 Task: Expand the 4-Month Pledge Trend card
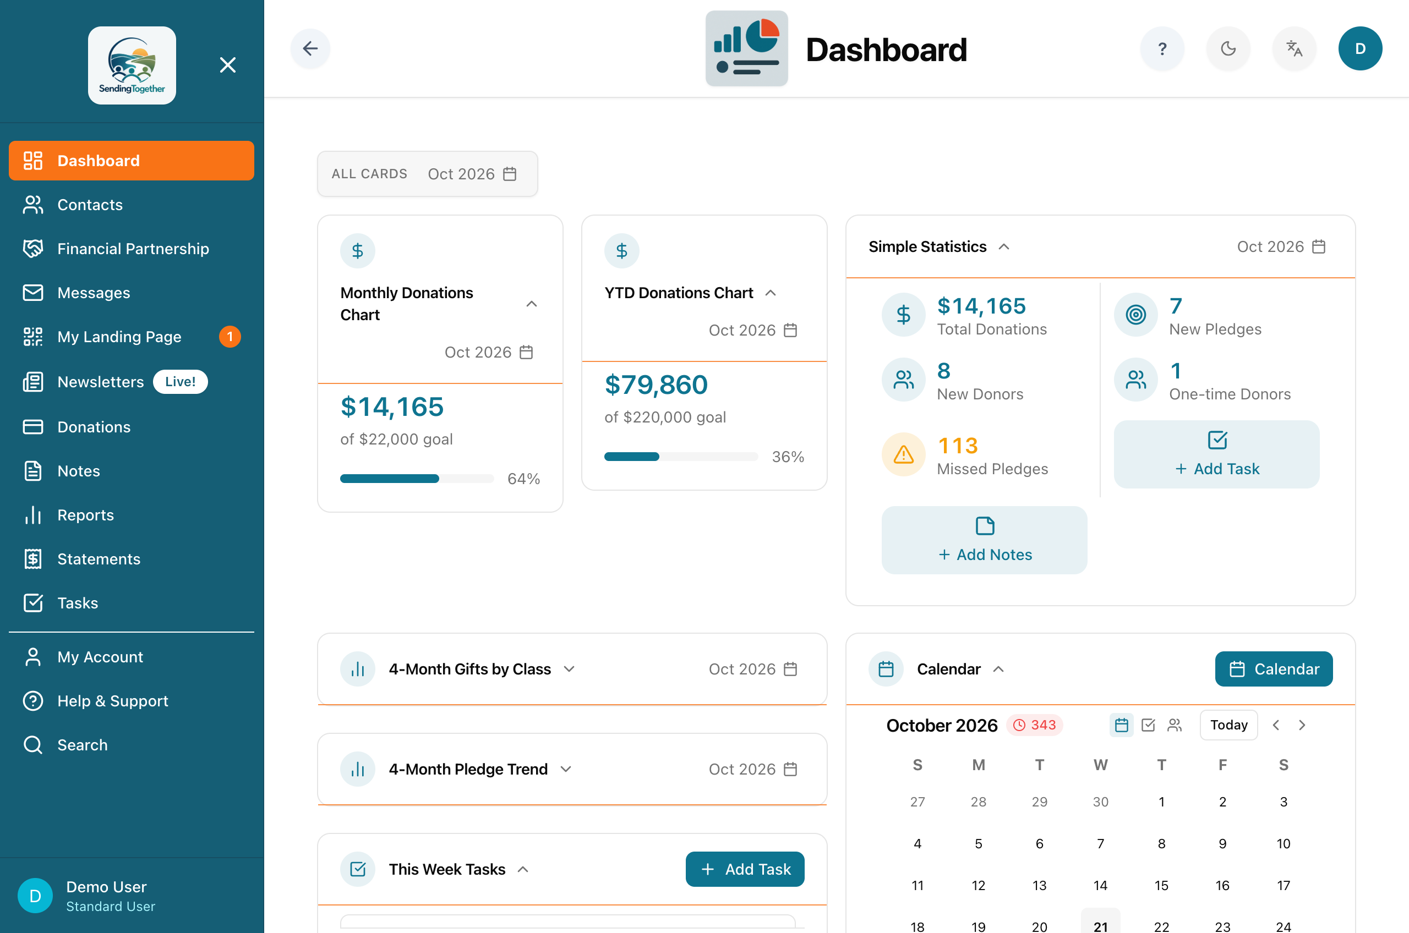pyautogui.click(x=566, y=769)
